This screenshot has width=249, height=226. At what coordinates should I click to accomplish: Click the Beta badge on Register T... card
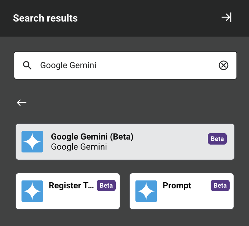(106, 185)
